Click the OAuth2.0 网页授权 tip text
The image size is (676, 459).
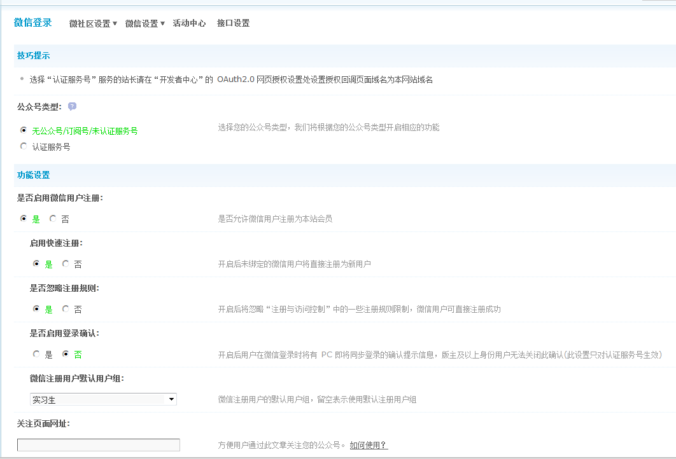[x=231, y=79]
